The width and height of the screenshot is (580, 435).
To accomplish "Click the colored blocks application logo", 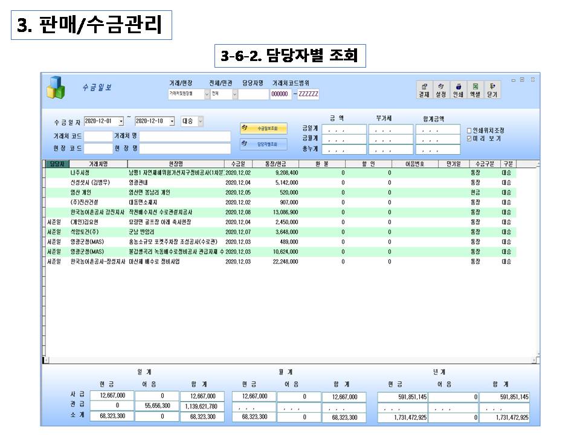I will click(x=56, y=88).
